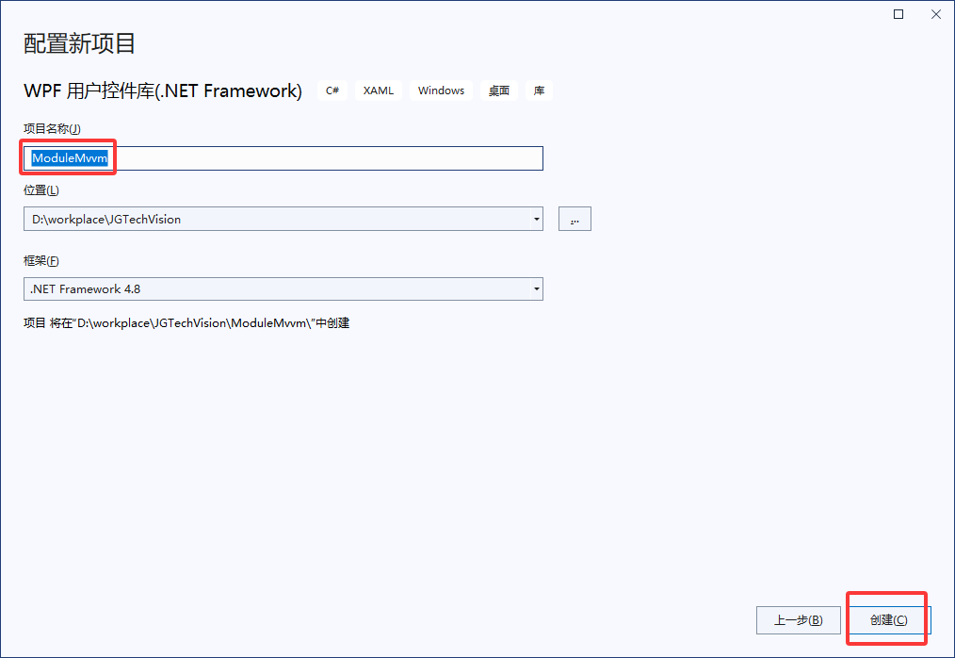Select the Windows platform tag
The height and width of the screenshot is (658, 955).
click(441, 90)
